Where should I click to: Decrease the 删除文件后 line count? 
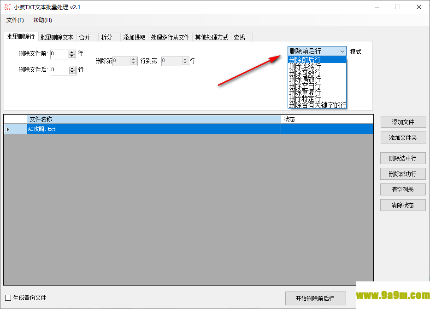pos(72,72)
